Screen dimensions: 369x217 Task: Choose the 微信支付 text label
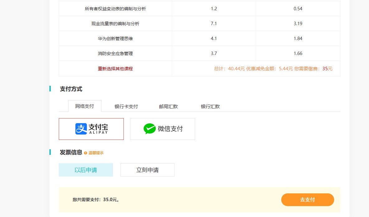click(170, 129)
